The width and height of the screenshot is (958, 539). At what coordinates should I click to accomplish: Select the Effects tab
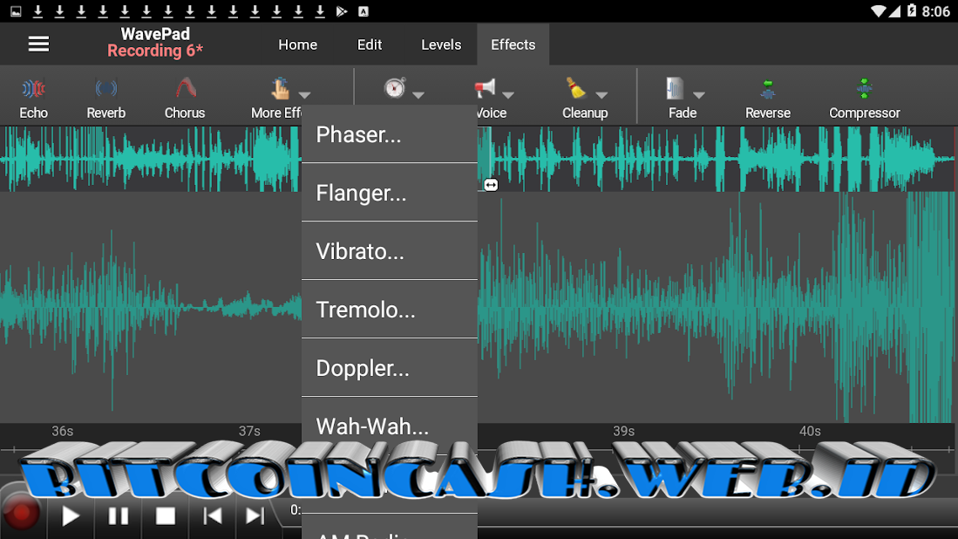(x=513, y=44)
